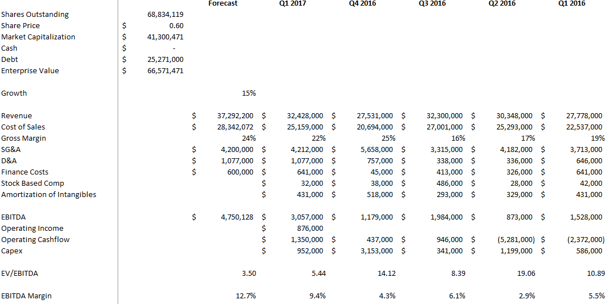This screenshot has width=609, height=304.
Task: Click the Amortization of Intangibles row label
Action: tap(48, 194)
